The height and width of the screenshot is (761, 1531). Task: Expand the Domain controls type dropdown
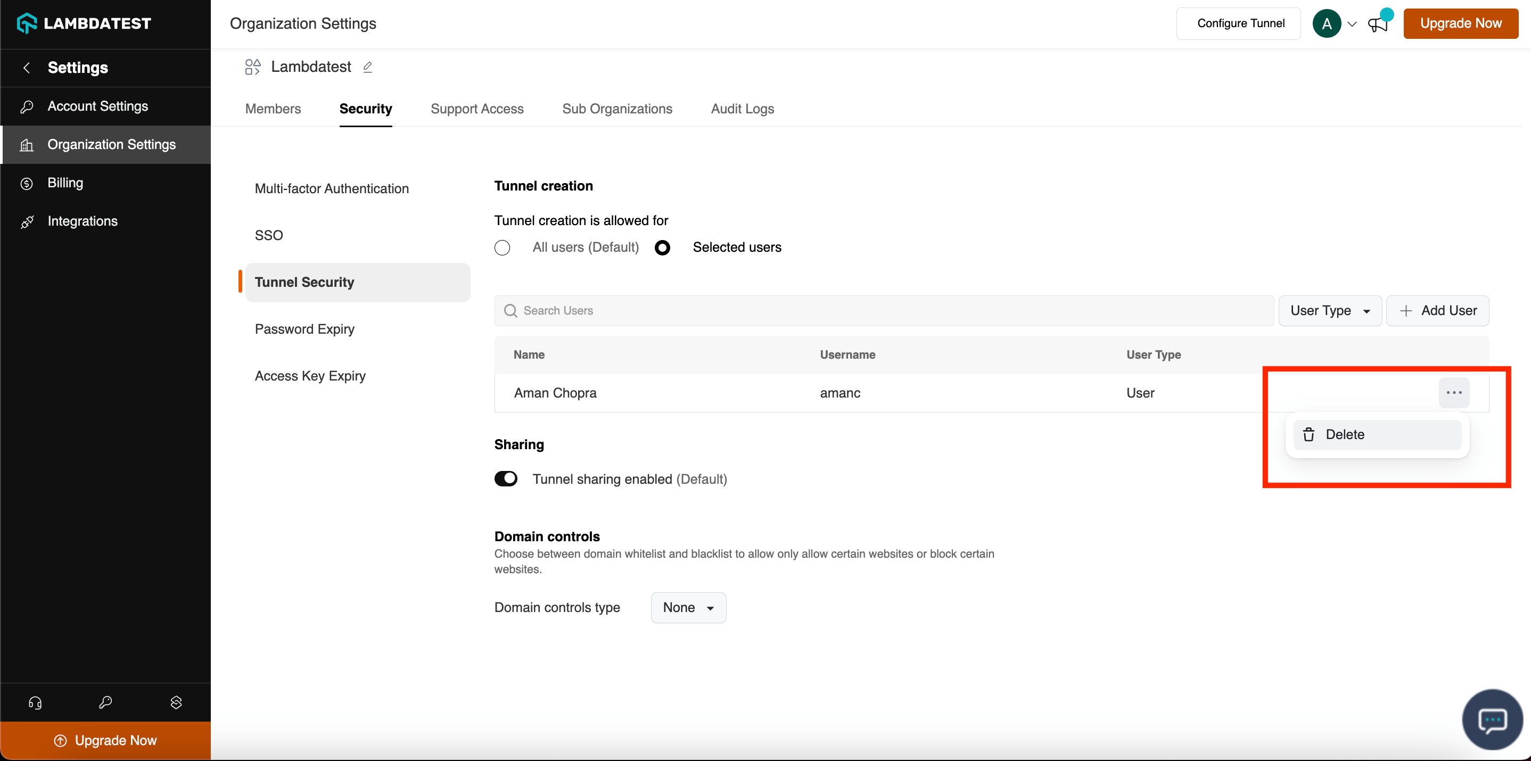coord(688,608)
